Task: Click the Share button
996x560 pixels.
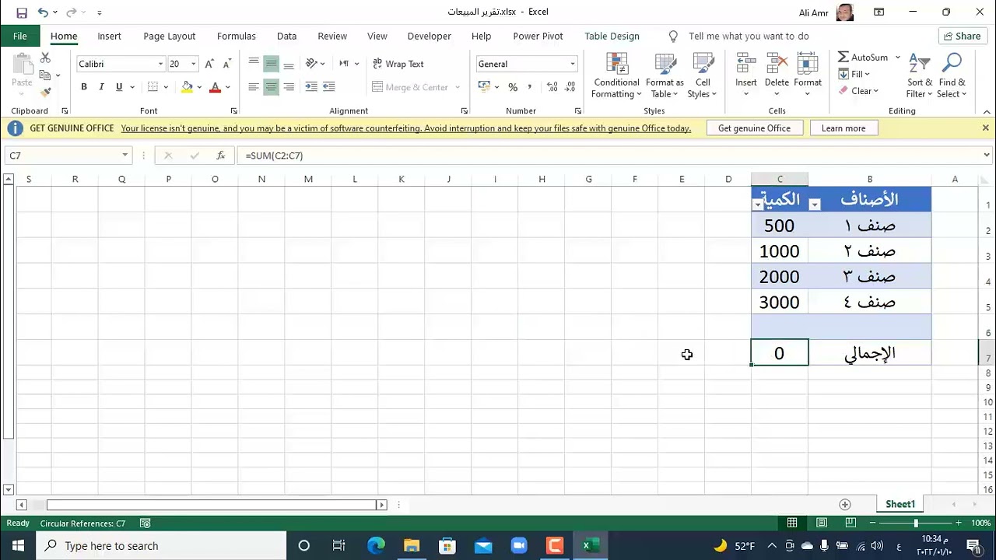Action: 962,36
